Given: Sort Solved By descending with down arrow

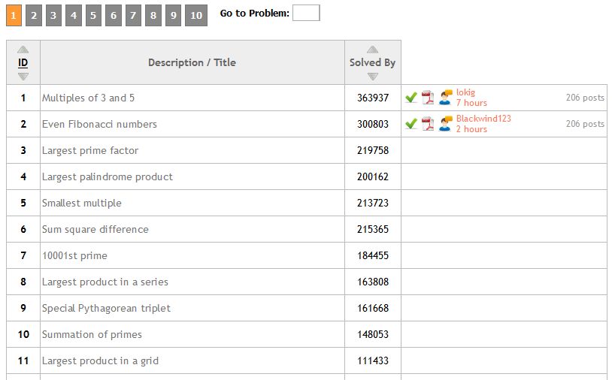Looking at the screenshot, I should 372,77.
